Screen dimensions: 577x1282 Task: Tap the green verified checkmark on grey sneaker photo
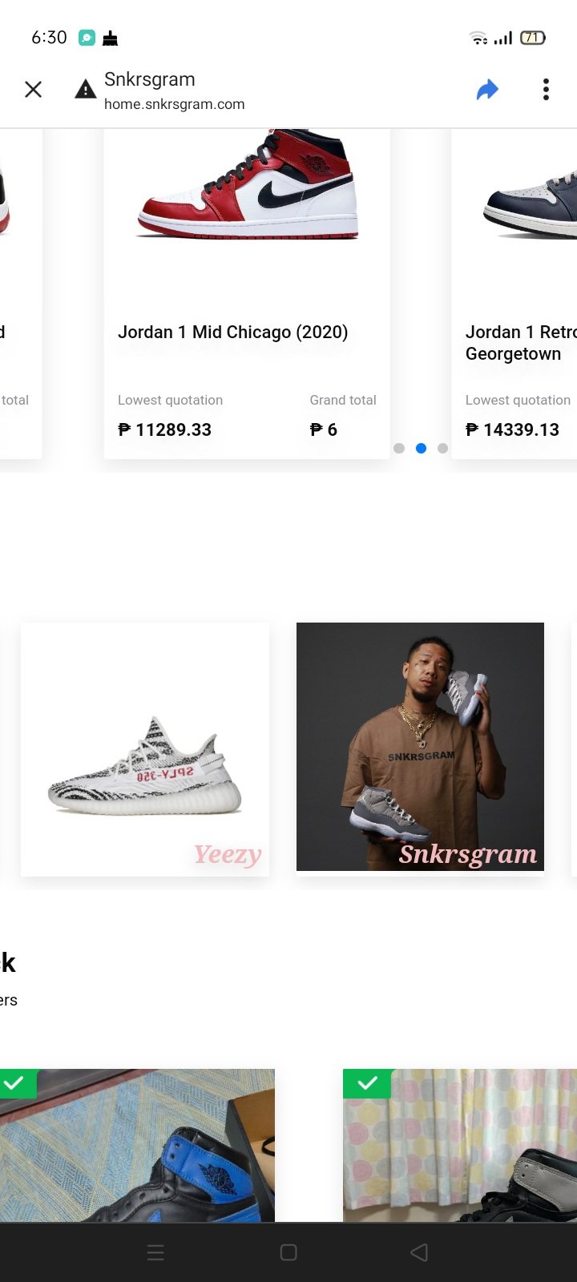(367, 1083)
